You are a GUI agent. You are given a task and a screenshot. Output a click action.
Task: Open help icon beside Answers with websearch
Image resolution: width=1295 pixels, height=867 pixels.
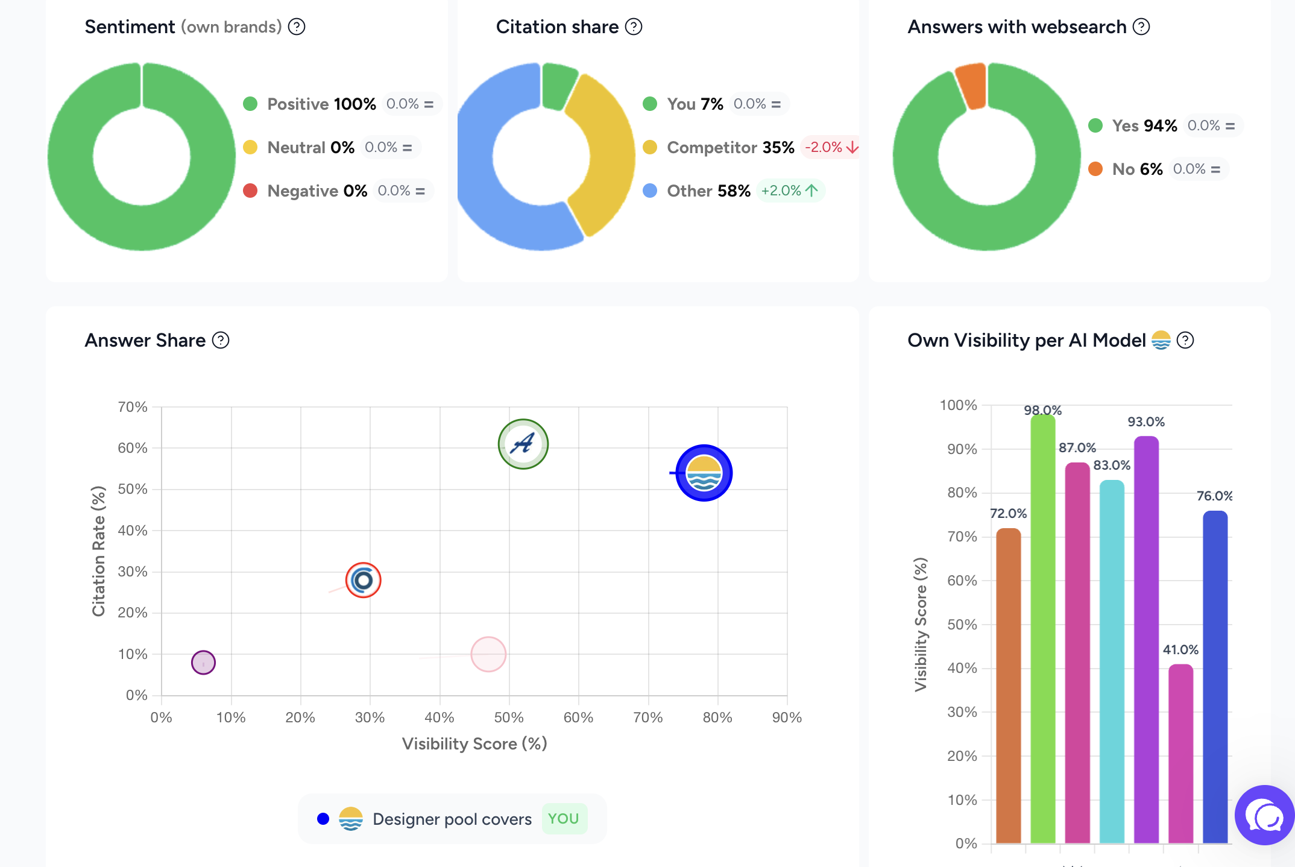(1141, 27)
